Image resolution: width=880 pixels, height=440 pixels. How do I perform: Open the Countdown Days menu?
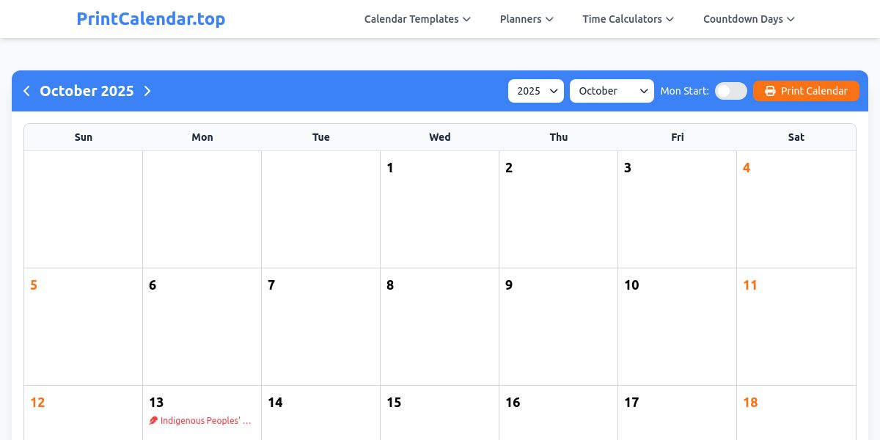point(749,19)
